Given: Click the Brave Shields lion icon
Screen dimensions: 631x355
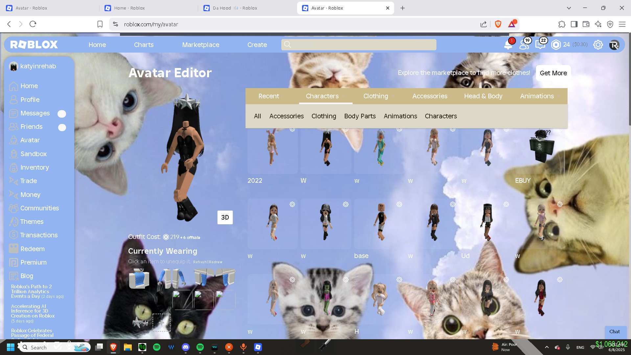Looking at the screenshot, I should click(498, 24).
